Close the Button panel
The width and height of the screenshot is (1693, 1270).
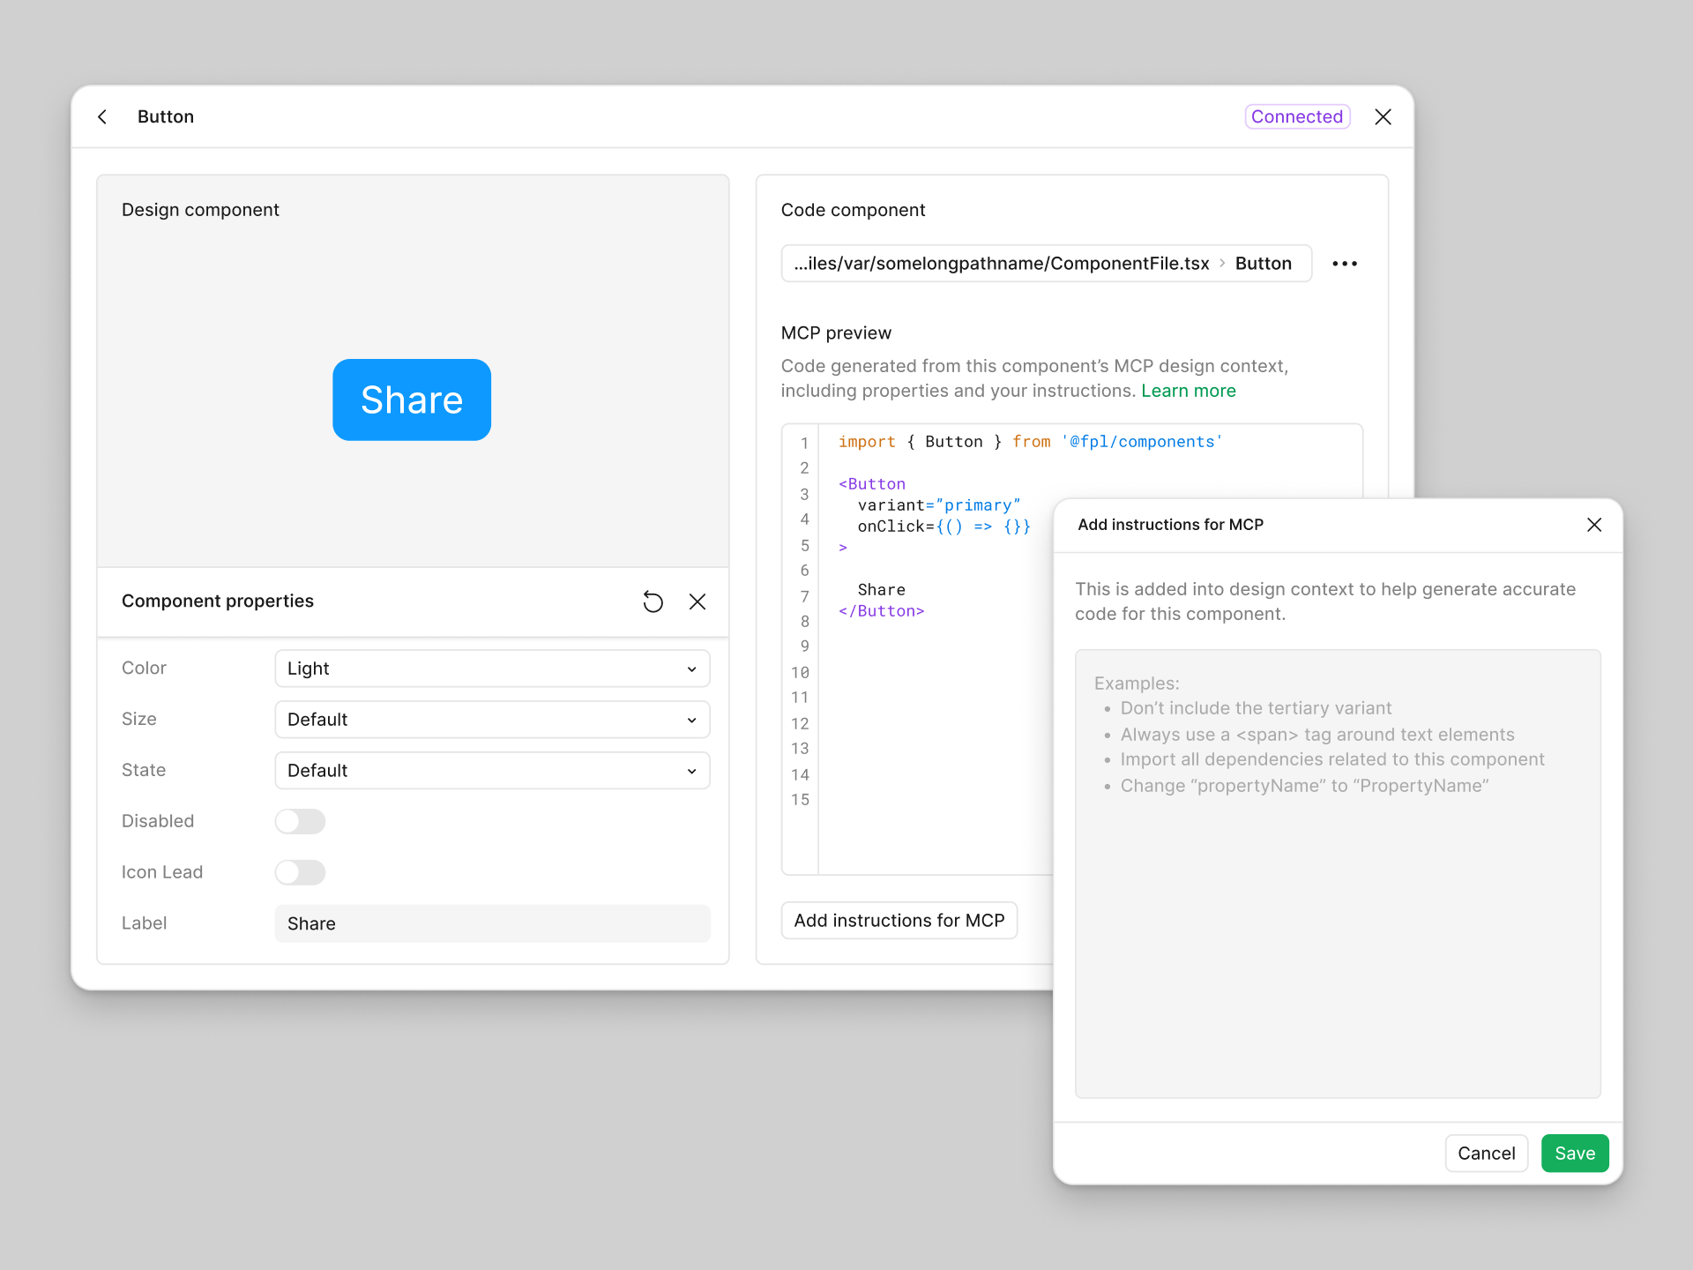coord(1383,116)
